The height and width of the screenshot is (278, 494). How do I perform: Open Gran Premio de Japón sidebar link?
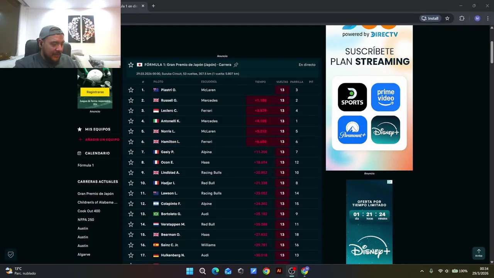(95, 194)
